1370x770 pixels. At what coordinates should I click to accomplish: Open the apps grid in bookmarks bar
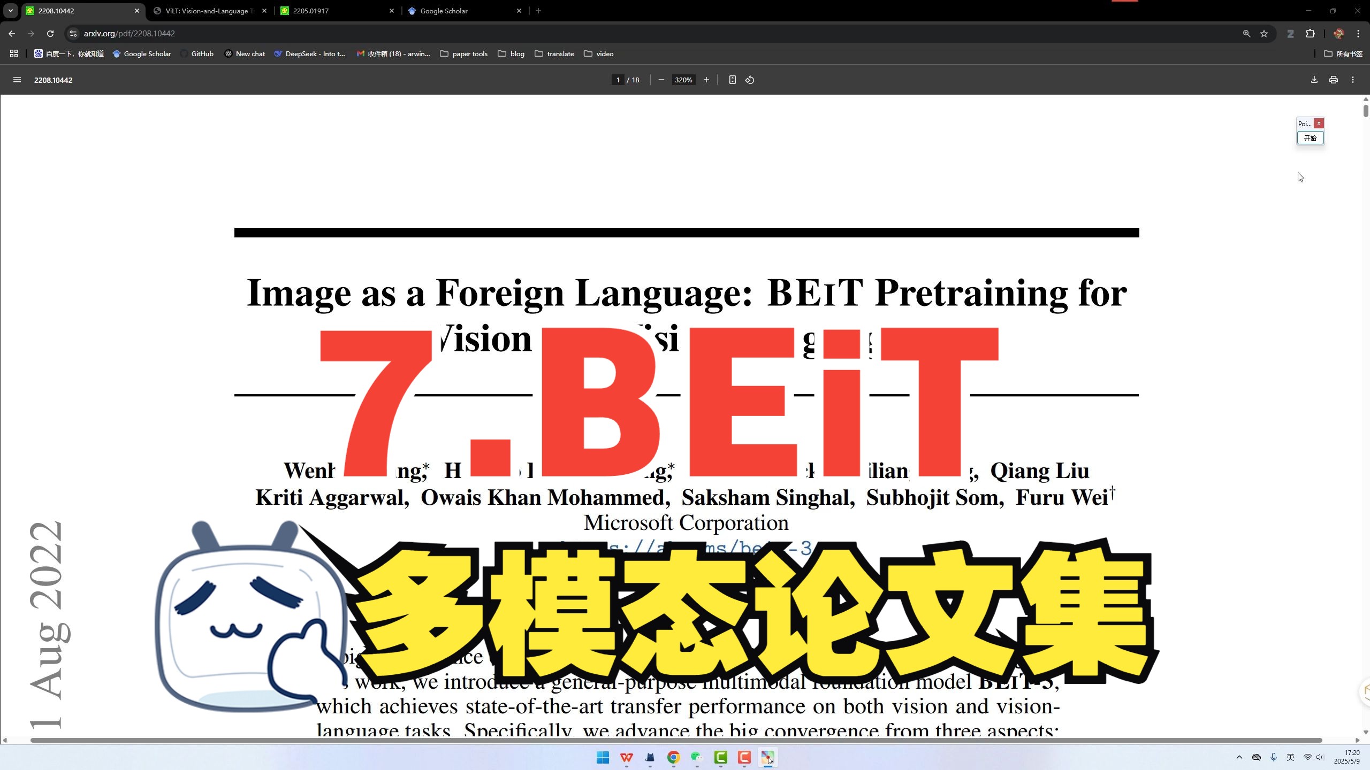coord(14,53)
